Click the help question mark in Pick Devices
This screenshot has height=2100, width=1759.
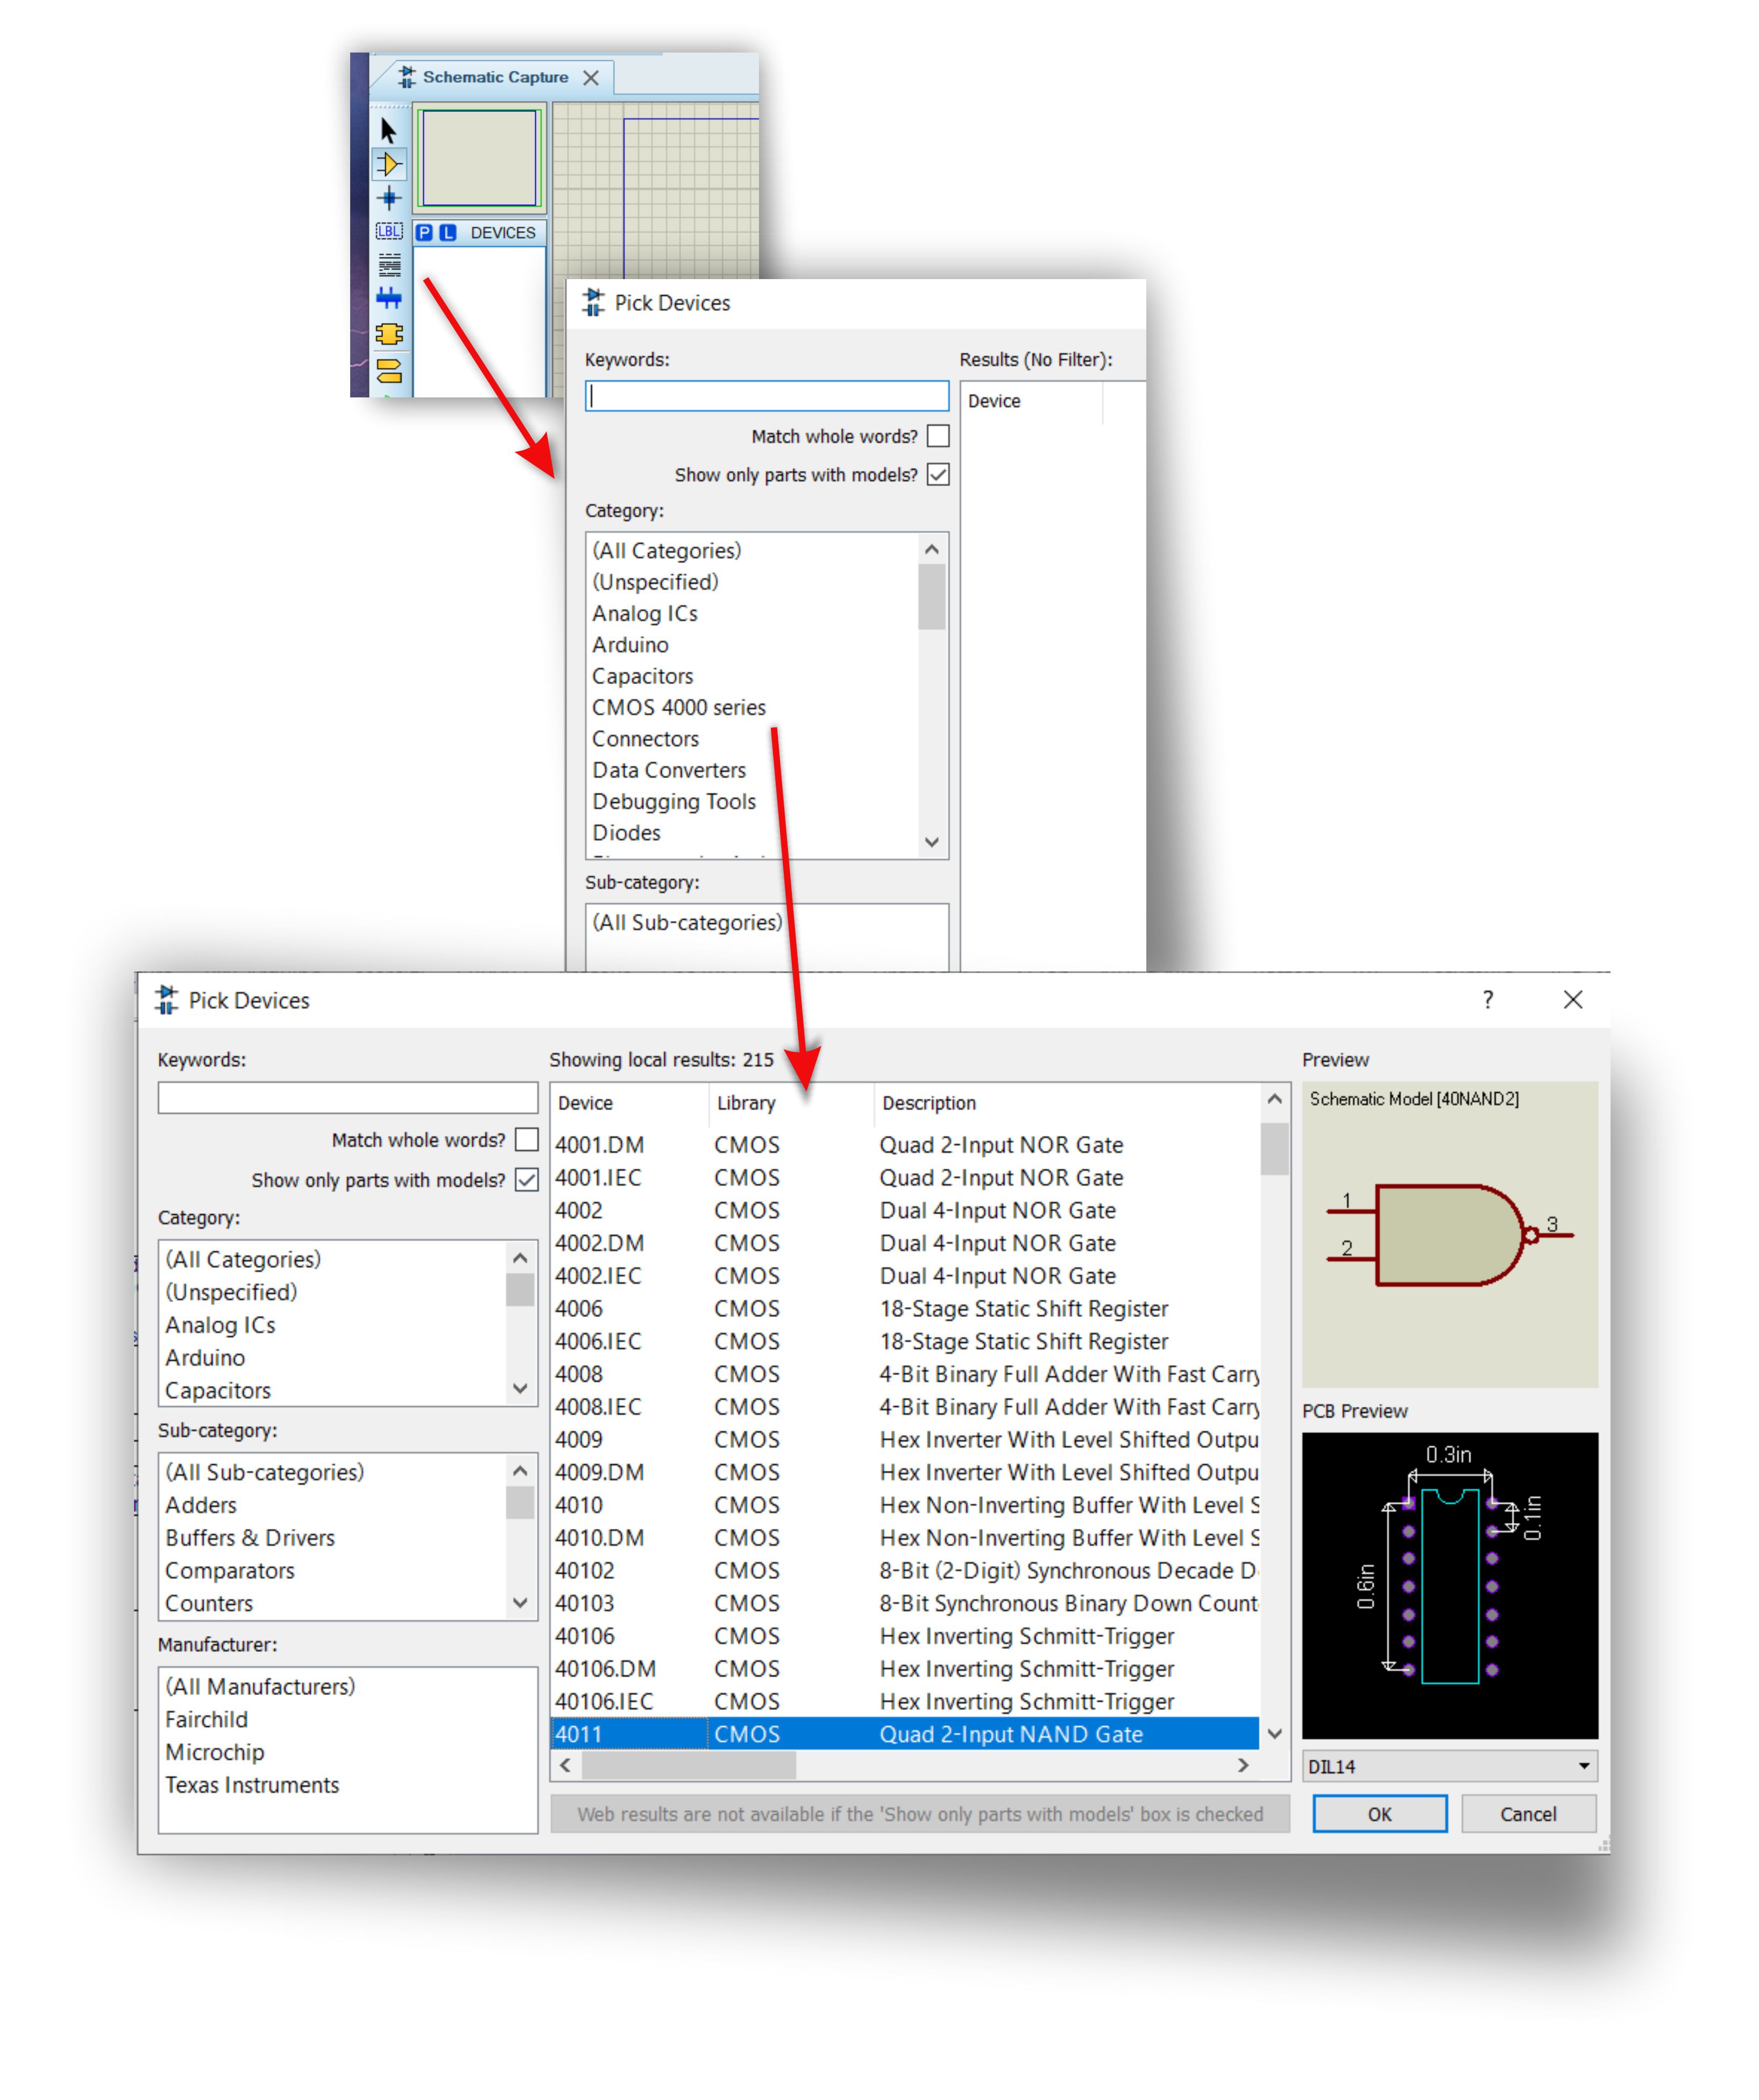[1487, 999]
